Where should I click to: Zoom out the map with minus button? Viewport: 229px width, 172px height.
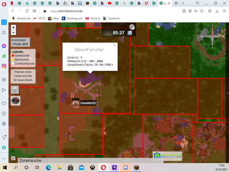click(13, 32)
